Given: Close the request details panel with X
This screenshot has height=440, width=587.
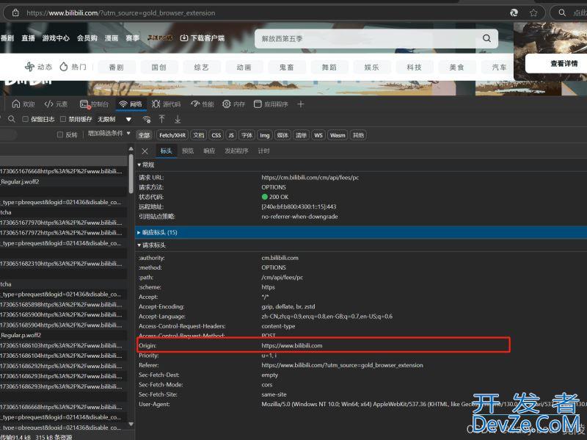Looking at the screenshot, I should click(x=145, y=151).
